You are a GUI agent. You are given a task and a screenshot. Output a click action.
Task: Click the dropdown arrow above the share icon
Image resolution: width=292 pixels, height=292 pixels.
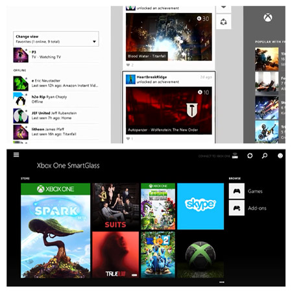pyautogui.click(x=223, y=8)
